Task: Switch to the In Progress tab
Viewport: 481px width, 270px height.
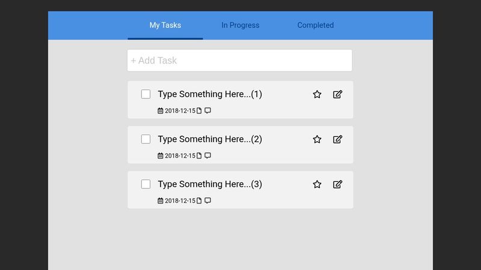Action: coord(240,25)
